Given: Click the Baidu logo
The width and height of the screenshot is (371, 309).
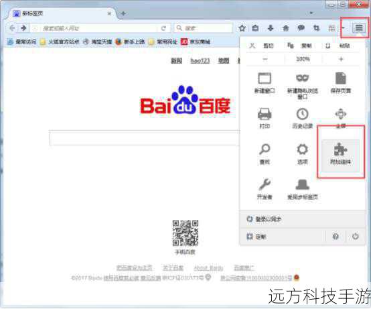Looking at the screenshot, I should (185, 101).
